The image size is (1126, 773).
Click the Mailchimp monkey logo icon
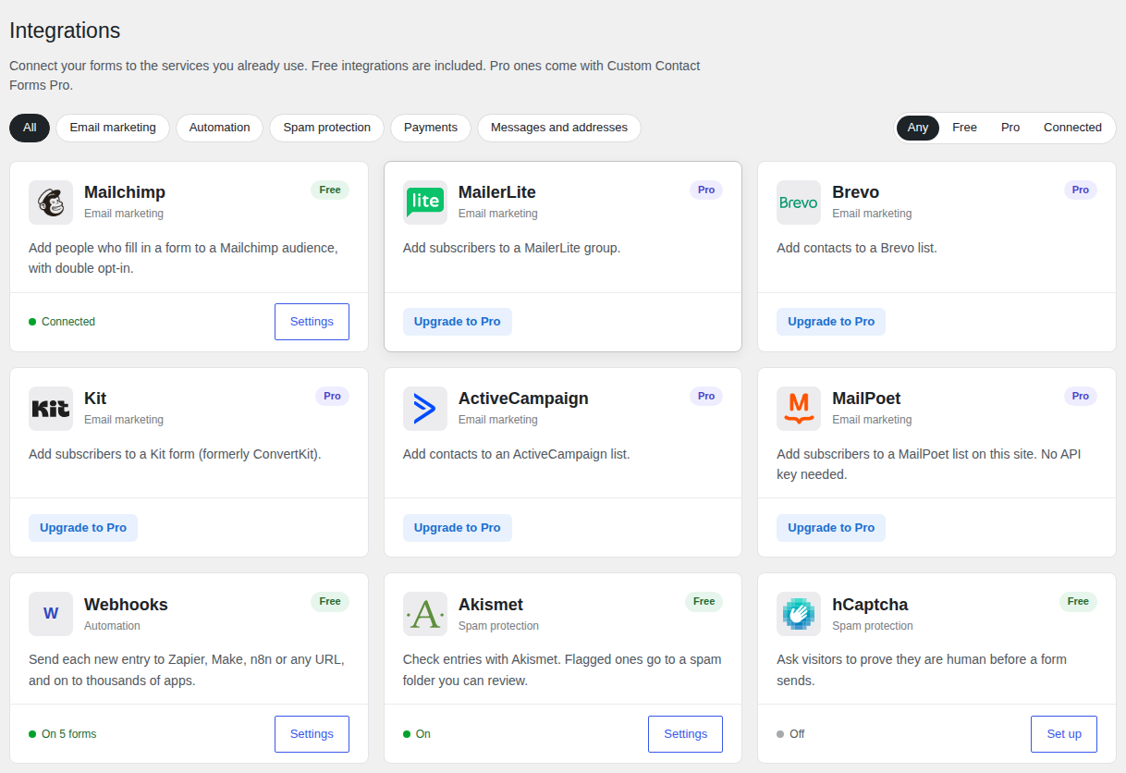point(51,202)
